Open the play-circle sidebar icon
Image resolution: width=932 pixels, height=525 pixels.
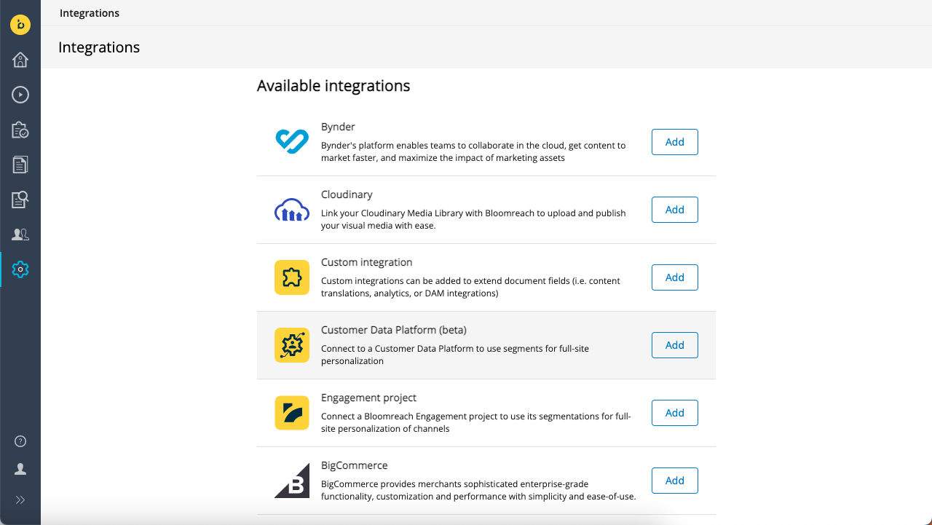point(20,95)
